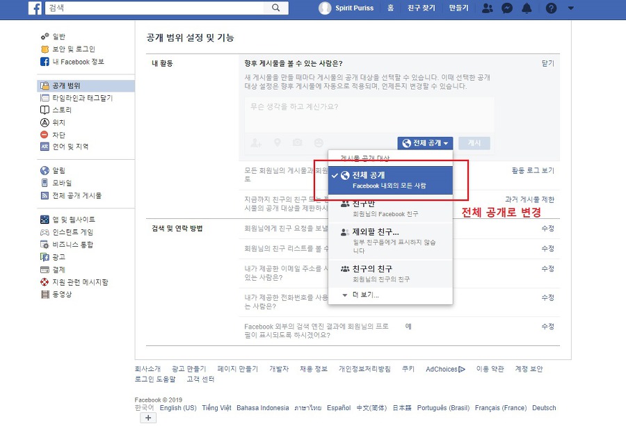Click the 게시 post button
The width and height of the screenshot is (626, 426).
474,143
